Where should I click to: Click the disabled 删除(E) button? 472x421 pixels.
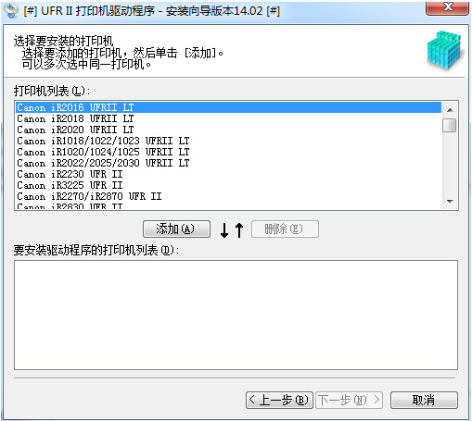click(285, 229)
